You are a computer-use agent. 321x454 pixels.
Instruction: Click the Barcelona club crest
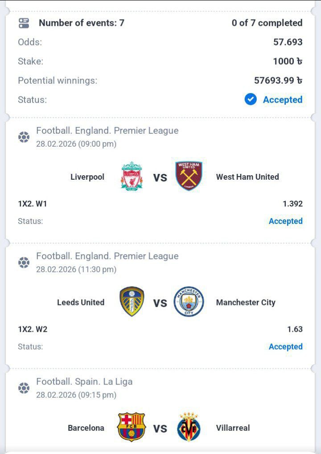pyautogui.click(x=131, y=427)
